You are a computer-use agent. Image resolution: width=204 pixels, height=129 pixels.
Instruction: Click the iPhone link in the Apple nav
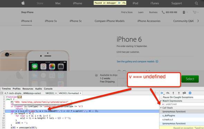click(x=77, y=3)
